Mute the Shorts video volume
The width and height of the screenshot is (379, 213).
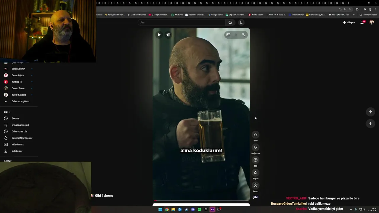click(168, 35)
